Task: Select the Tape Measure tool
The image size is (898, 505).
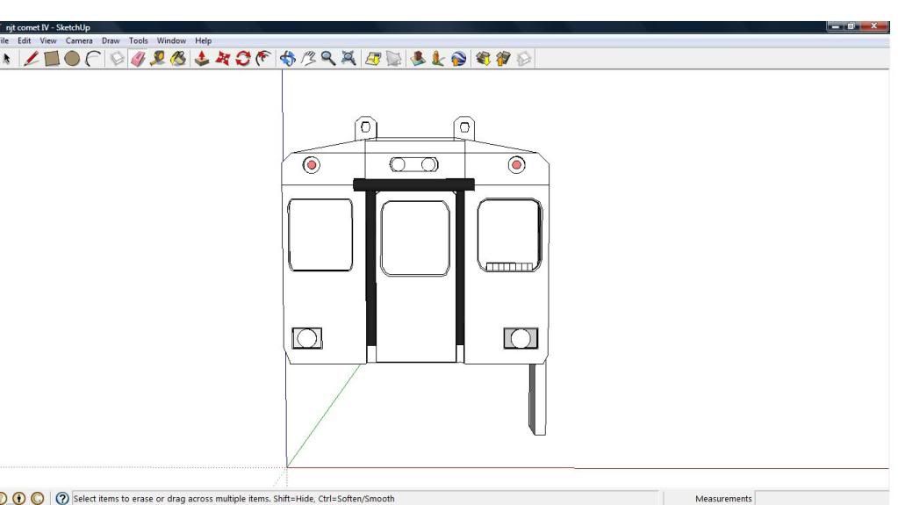Action: pos(158,59)
